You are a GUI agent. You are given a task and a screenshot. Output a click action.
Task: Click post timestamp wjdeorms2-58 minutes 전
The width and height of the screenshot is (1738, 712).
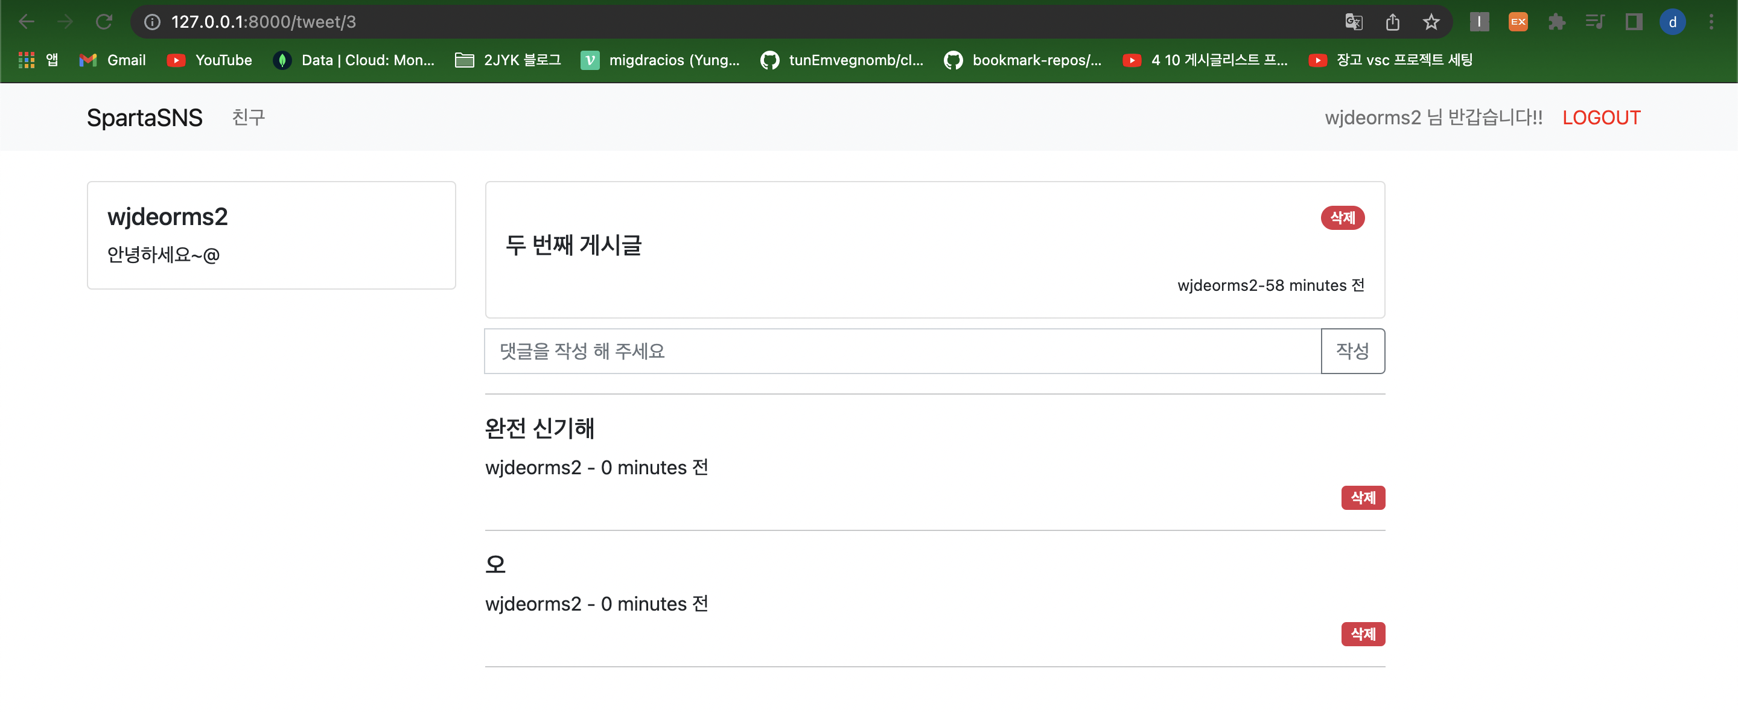click(x=1271, y=285)
